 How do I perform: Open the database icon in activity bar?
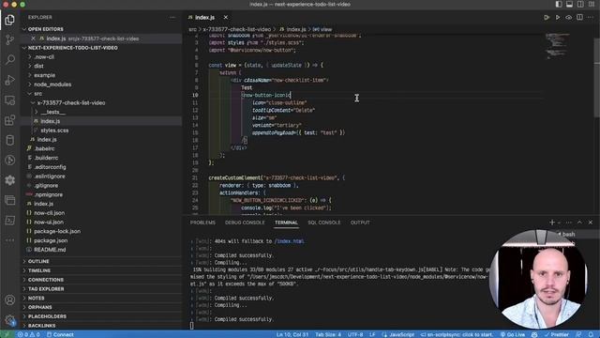point(10,140)
